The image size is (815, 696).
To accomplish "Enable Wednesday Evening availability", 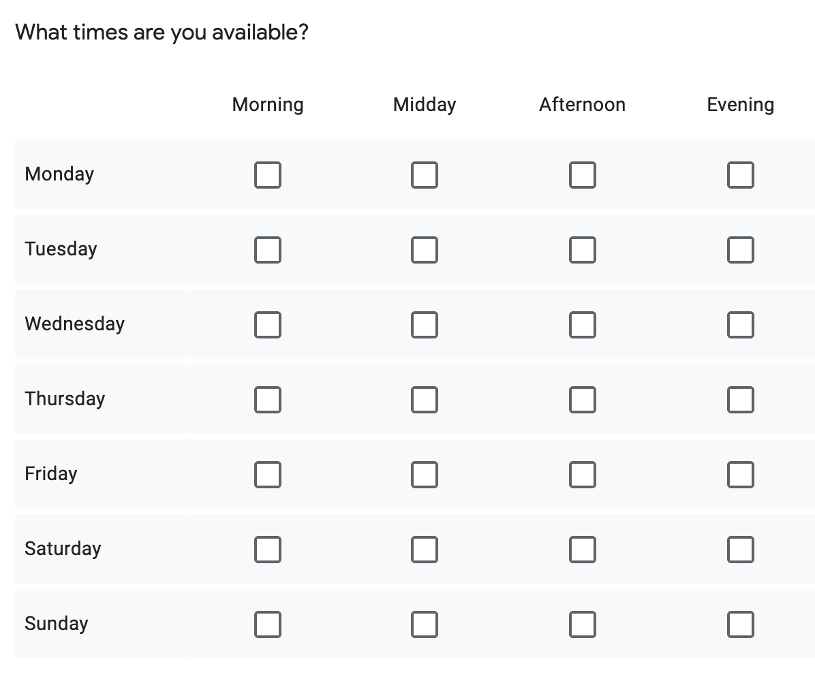I will (x=740, y=325).
